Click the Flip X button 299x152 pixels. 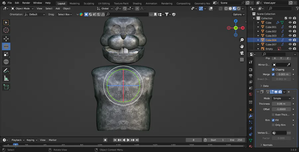[275, 58]
